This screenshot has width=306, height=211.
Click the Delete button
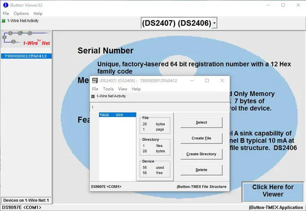point(201,170)
